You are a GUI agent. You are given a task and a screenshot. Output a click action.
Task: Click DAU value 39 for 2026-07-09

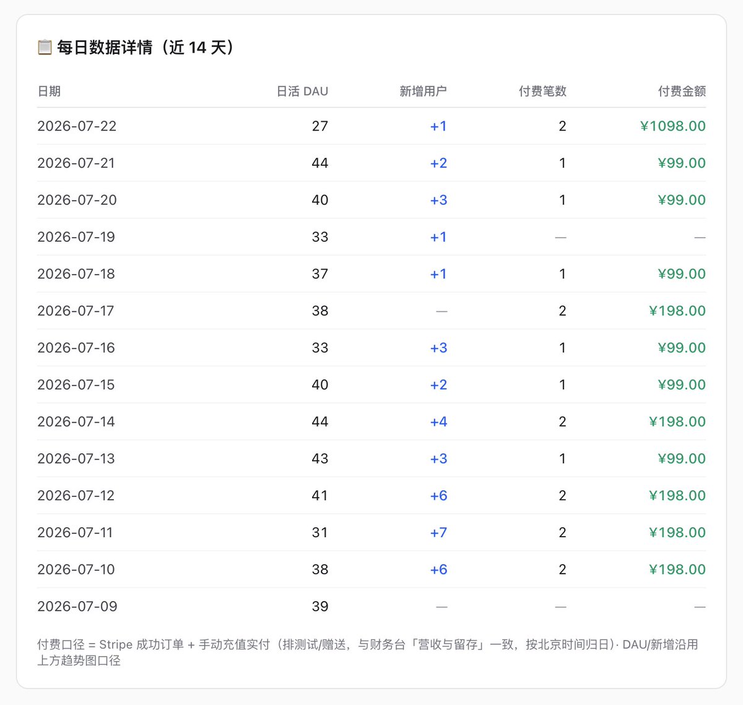pos(320,606)
